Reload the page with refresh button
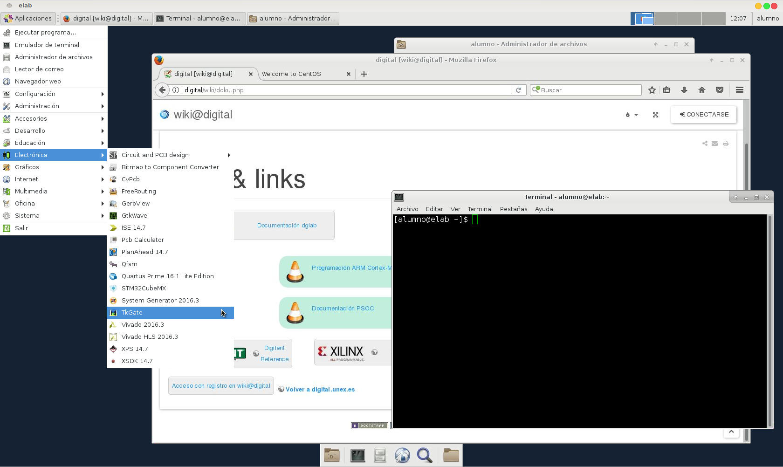Screen dimensions: 783x467 tap(518, 90)
